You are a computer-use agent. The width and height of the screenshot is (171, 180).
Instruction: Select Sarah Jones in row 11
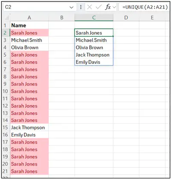point(29,98)
